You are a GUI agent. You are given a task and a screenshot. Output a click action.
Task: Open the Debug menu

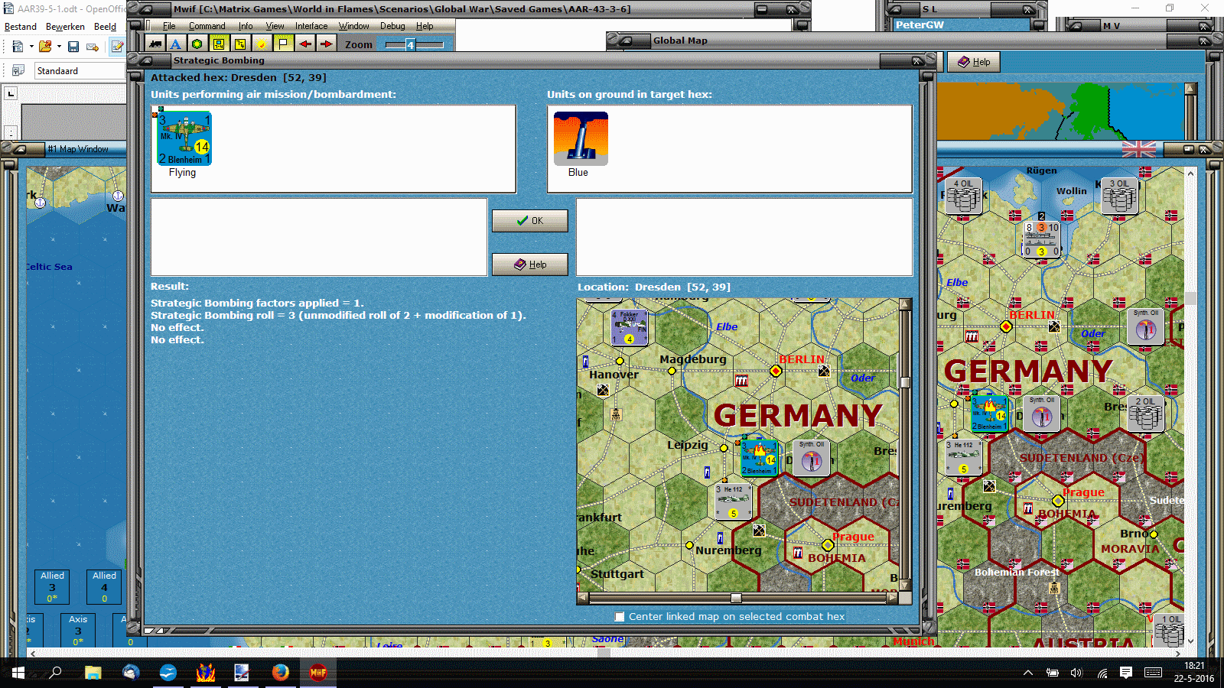(x=392, y=26)
